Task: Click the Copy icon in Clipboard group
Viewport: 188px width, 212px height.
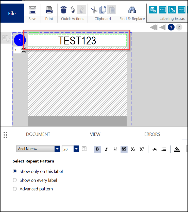Action: click(x=103, y=10)
